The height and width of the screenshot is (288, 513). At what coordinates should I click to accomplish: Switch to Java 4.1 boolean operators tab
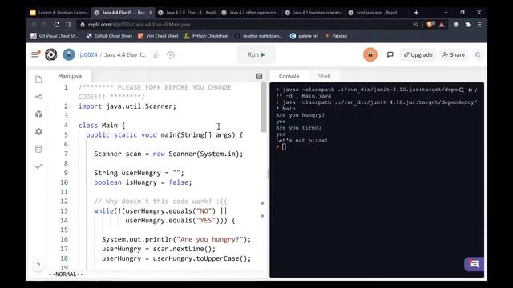click(x=313, y=13)
